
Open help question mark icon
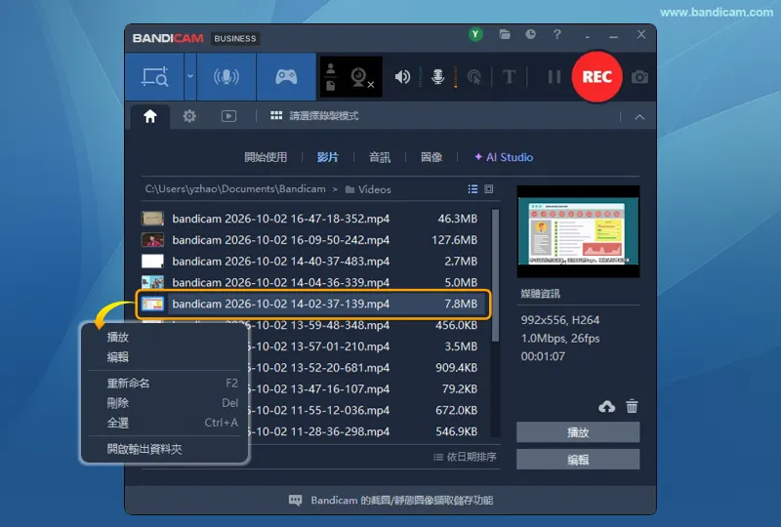coord(556,34)
